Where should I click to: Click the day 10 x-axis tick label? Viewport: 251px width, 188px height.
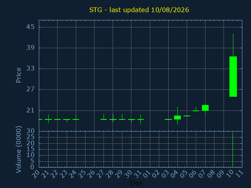pos(230,174)
